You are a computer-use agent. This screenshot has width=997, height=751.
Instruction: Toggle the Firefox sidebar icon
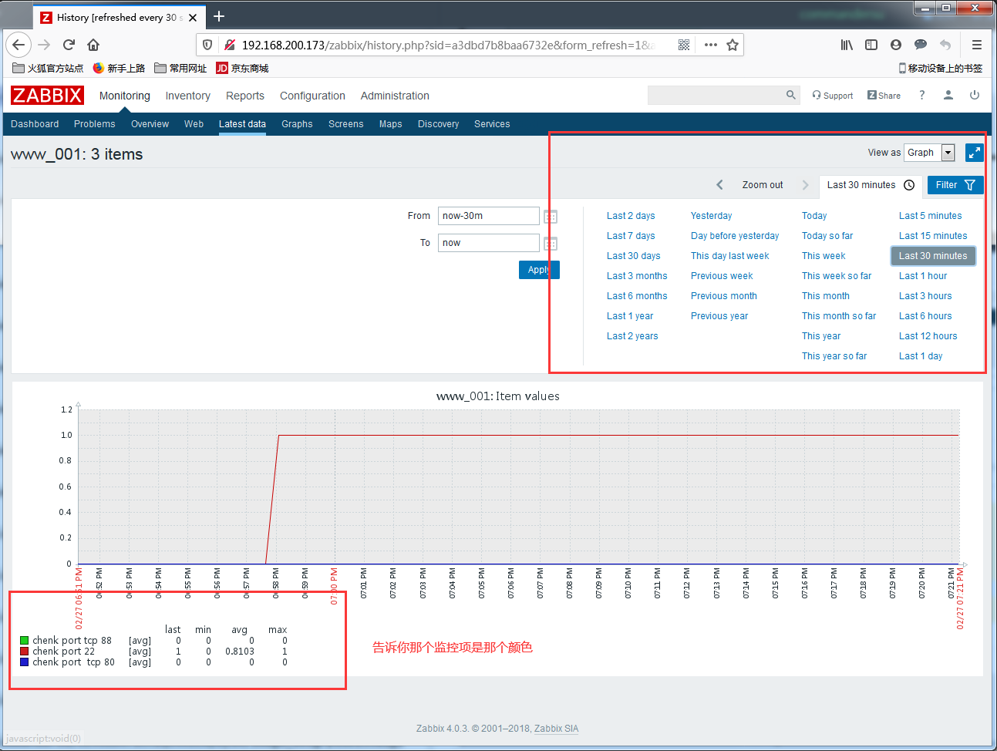(871, 45)
